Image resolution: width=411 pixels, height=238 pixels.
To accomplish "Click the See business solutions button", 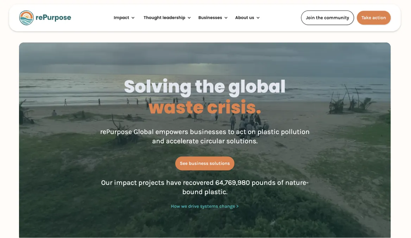I will tap(205, 164).
